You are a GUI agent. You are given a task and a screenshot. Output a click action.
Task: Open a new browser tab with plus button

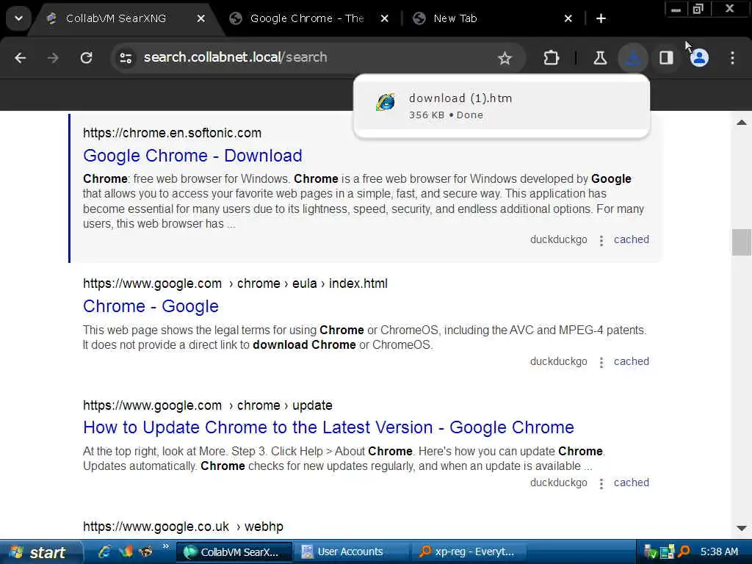point(601,18)
